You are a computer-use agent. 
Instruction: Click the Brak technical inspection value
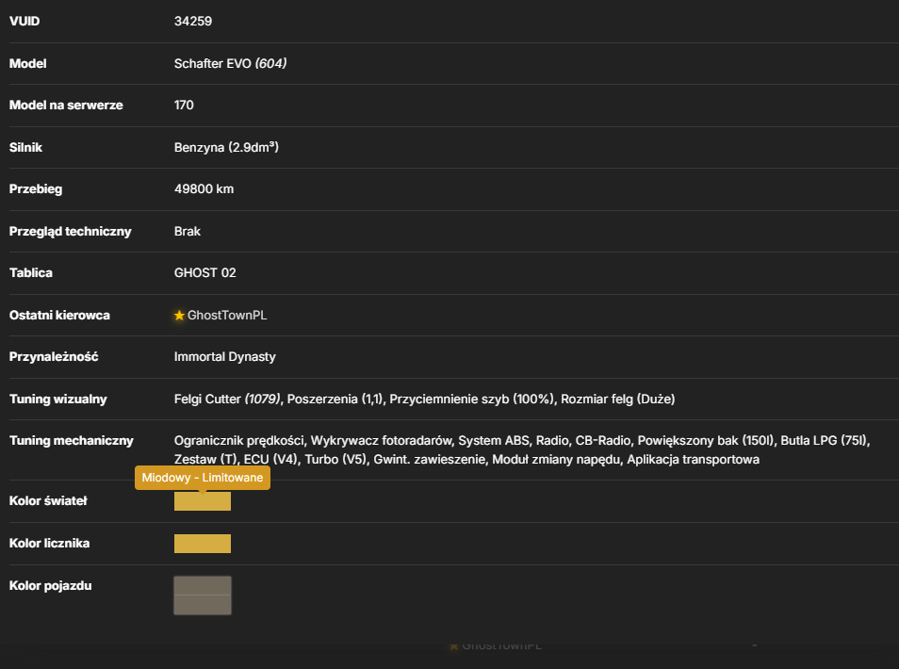tap(188, 232)
